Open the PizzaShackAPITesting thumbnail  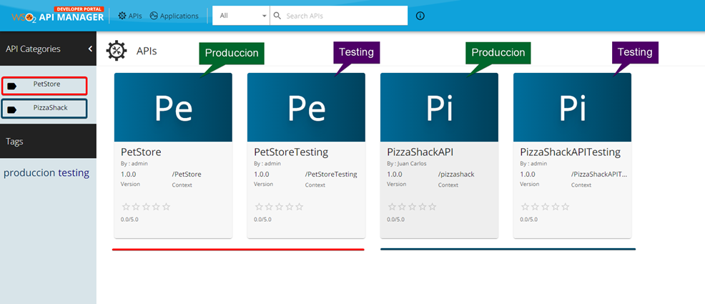point(572,107)
